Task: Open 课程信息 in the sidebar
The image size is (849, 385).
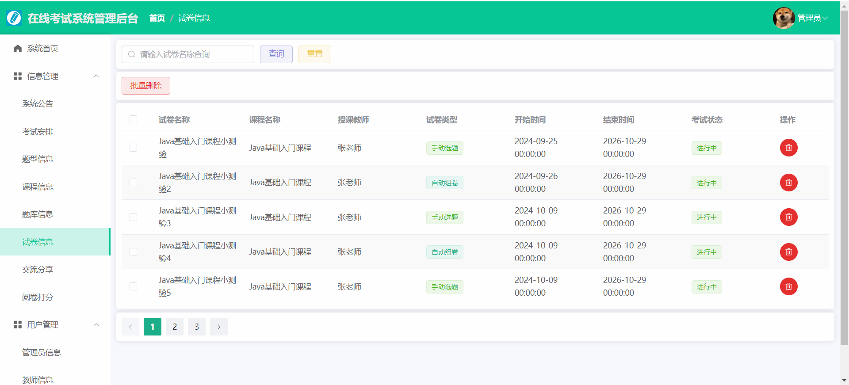Action: 55,187
